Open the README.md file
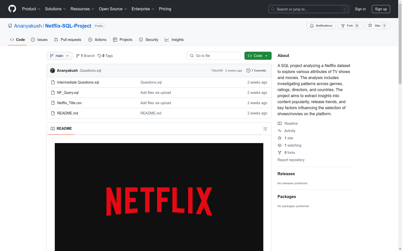This screenshot has width=402, height=251. (68, 113)
